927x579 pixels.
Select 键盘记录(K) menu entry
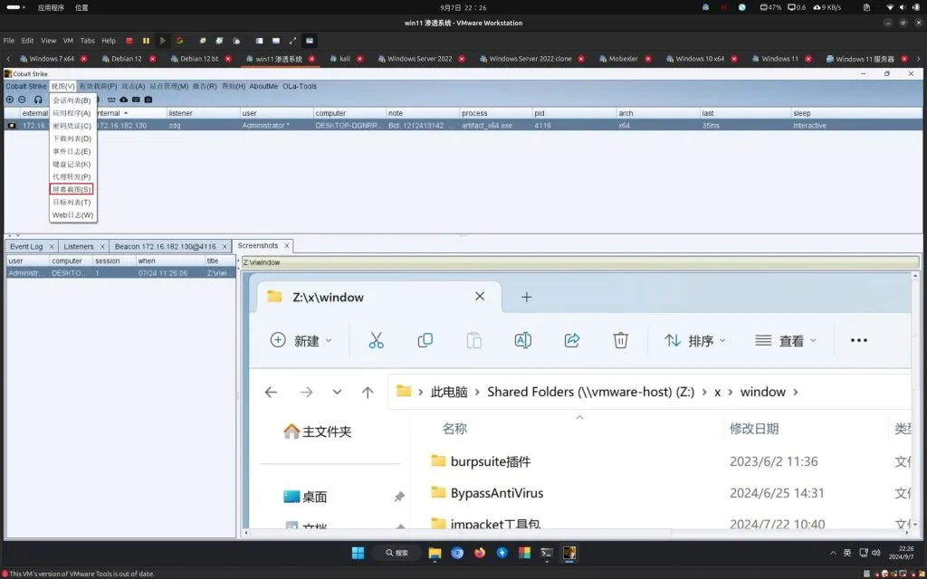[x=72, y=165]
